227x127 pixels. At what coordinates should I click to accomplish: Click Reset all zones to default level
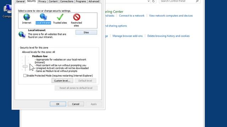(76, 88)
